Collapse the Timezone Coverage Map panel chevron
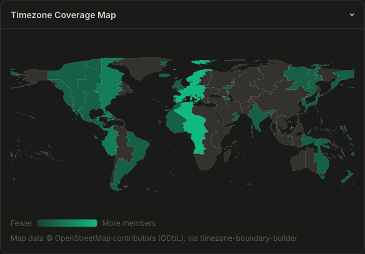This screenshot has height=254, width=365. pyautogui.click(x=352, y=14)
